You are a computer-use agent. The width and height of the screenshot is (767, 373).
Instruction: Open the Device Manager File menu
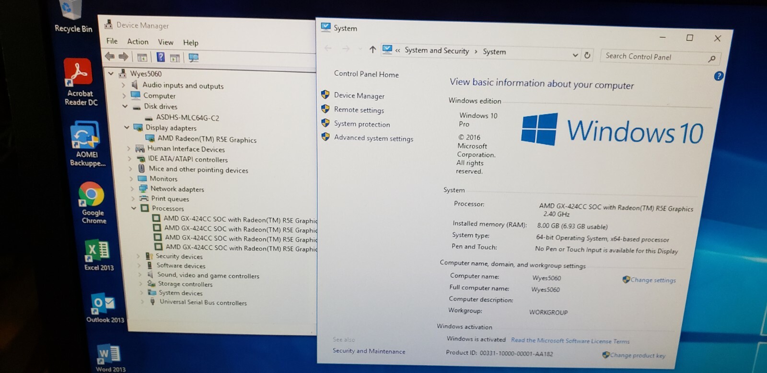[112, 41]
